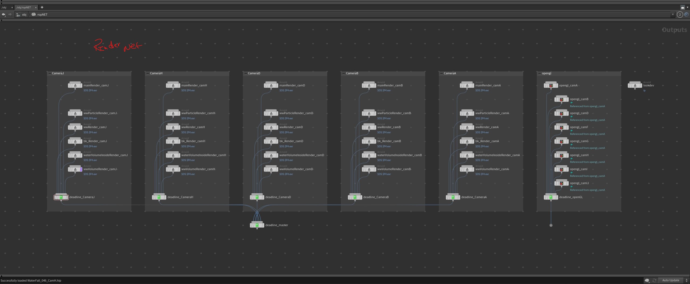Open the network path history dropdown
This screenshot has width=690, height=284.
click(673, 15)
